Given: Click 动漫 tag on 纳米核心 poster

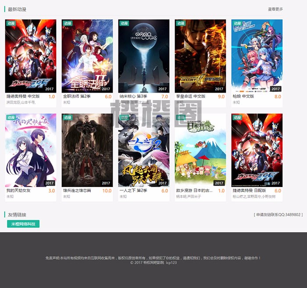Looking at the screenshot, I should (x=124, y=23).
